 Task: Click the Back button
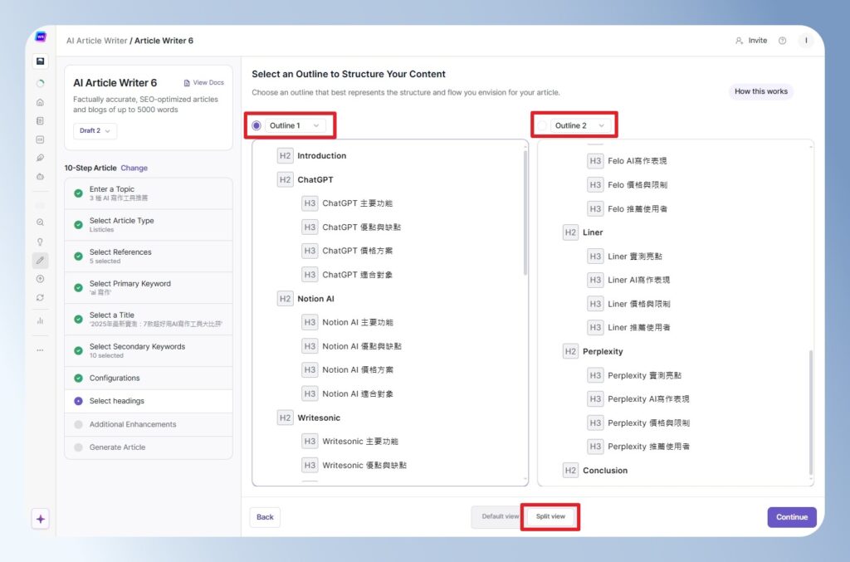[x=265, y=517]
